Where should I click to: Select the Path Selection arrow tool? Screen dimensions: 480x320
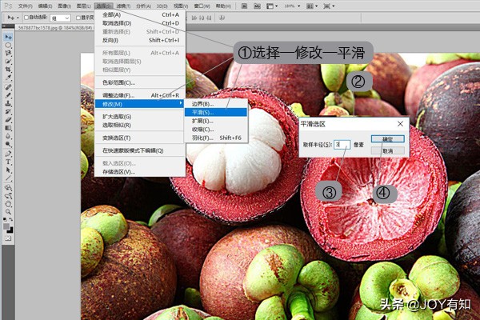(x=8, y=170)
